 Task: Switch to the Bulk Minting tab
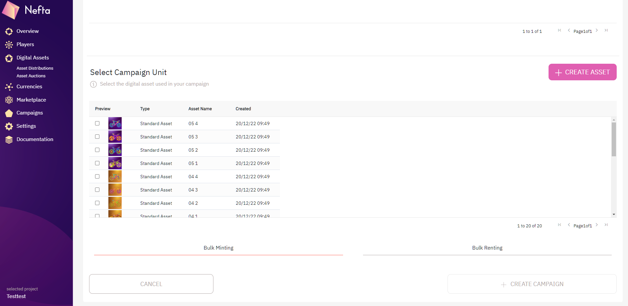pyautogui.click(x=218, y=248)
